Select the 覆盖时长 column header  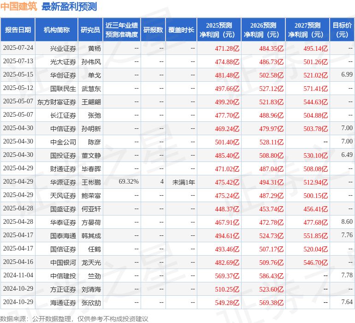(x=181, y=30)
